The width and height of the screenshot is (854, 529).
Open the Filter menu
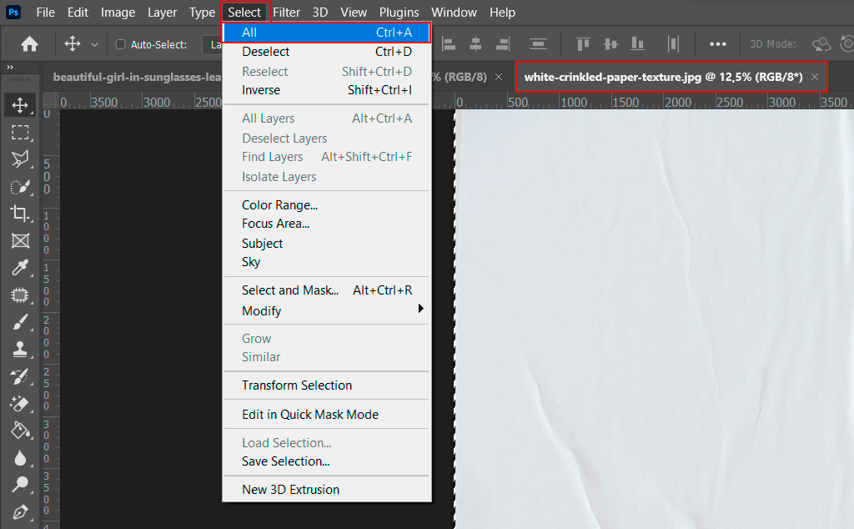(287, 13)
